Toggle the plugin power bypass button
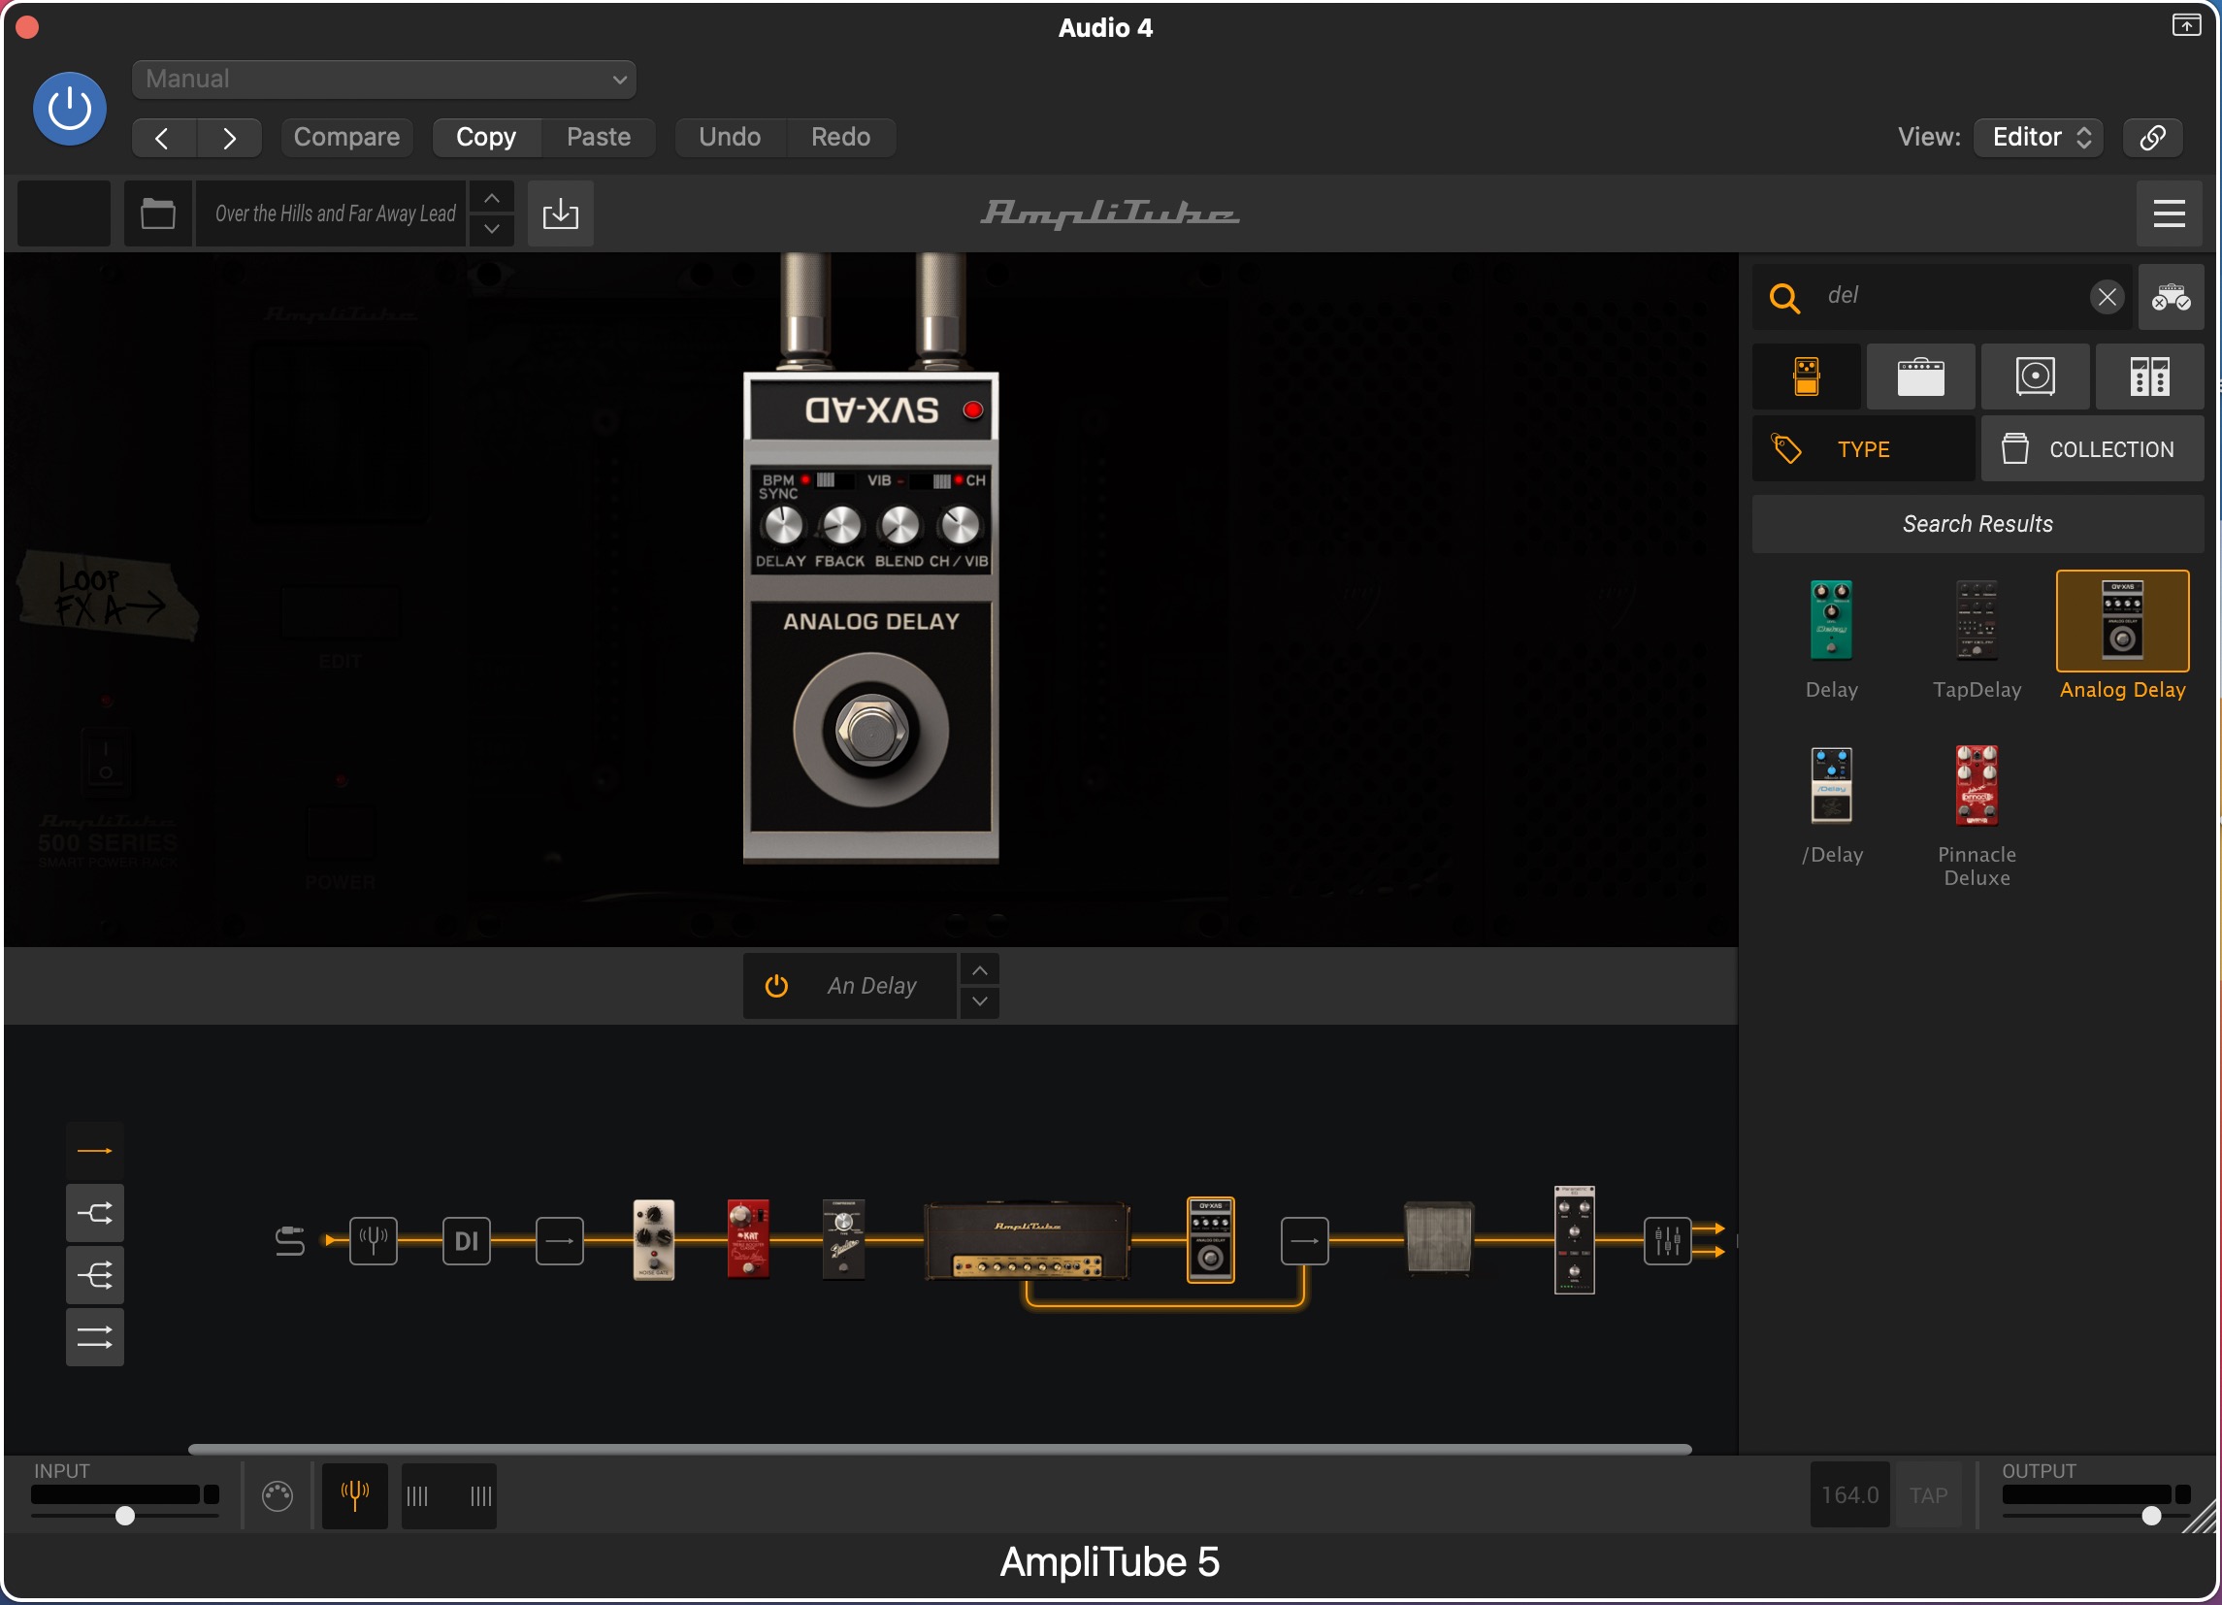 tap(70, 109)
